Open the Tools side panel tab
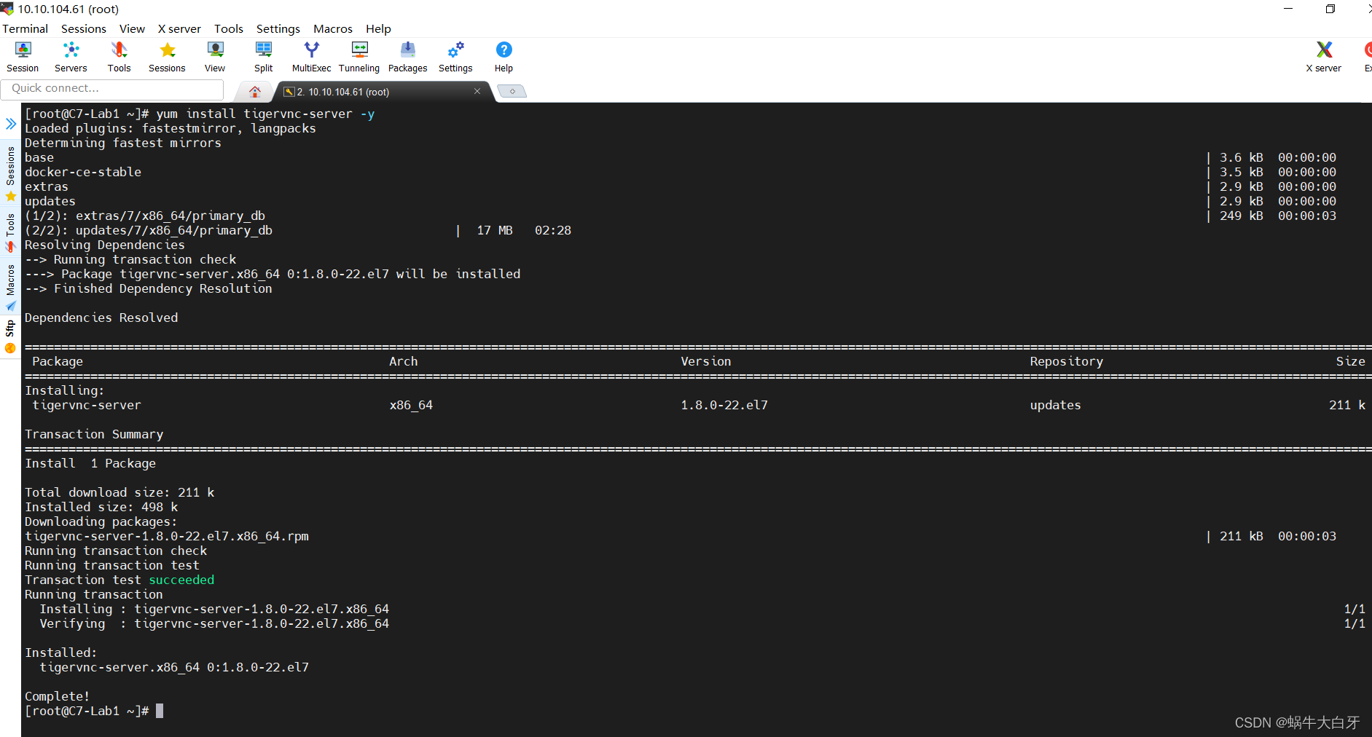 point(10,232)
